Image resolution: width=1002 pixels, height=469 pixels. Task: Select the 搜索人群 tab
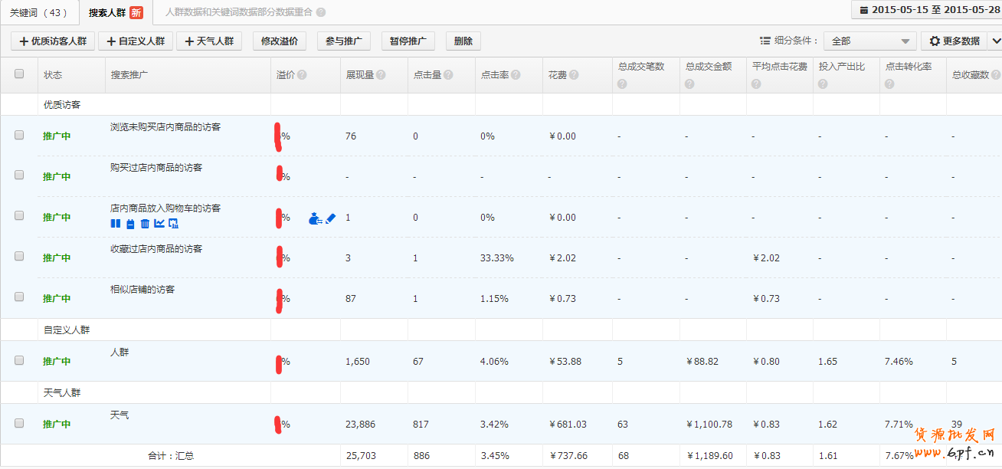[x=115, y=12]
